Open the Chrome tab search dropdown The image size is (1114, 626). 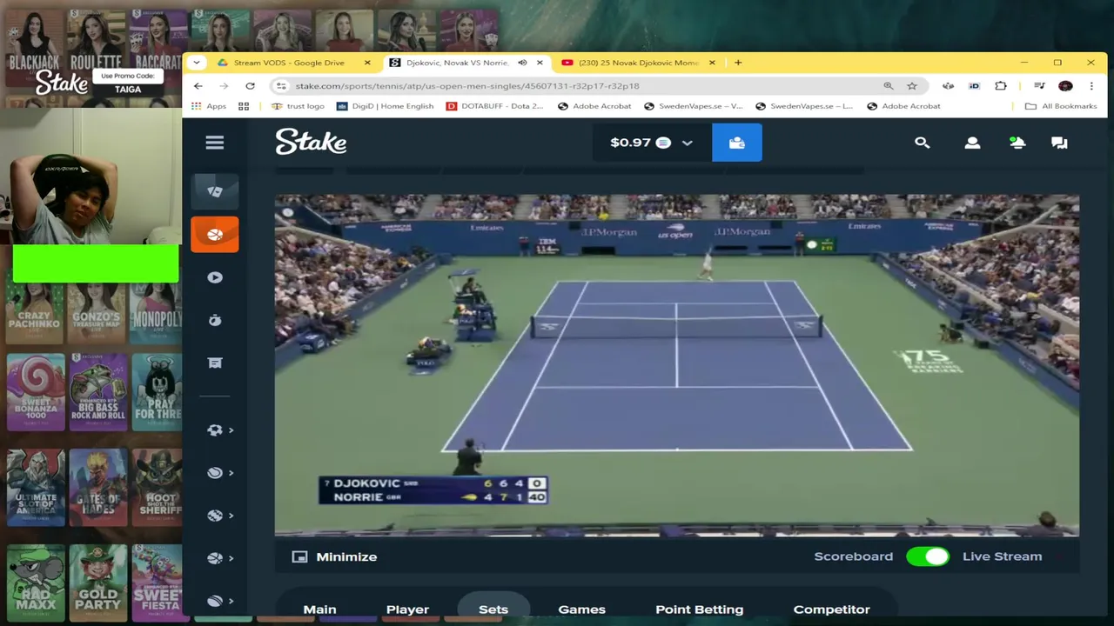(197, 63)
